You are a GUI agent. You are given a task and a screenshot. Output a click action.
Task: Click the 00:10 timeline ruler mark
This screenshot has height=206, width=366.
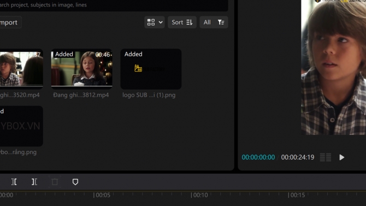(199, 195)
